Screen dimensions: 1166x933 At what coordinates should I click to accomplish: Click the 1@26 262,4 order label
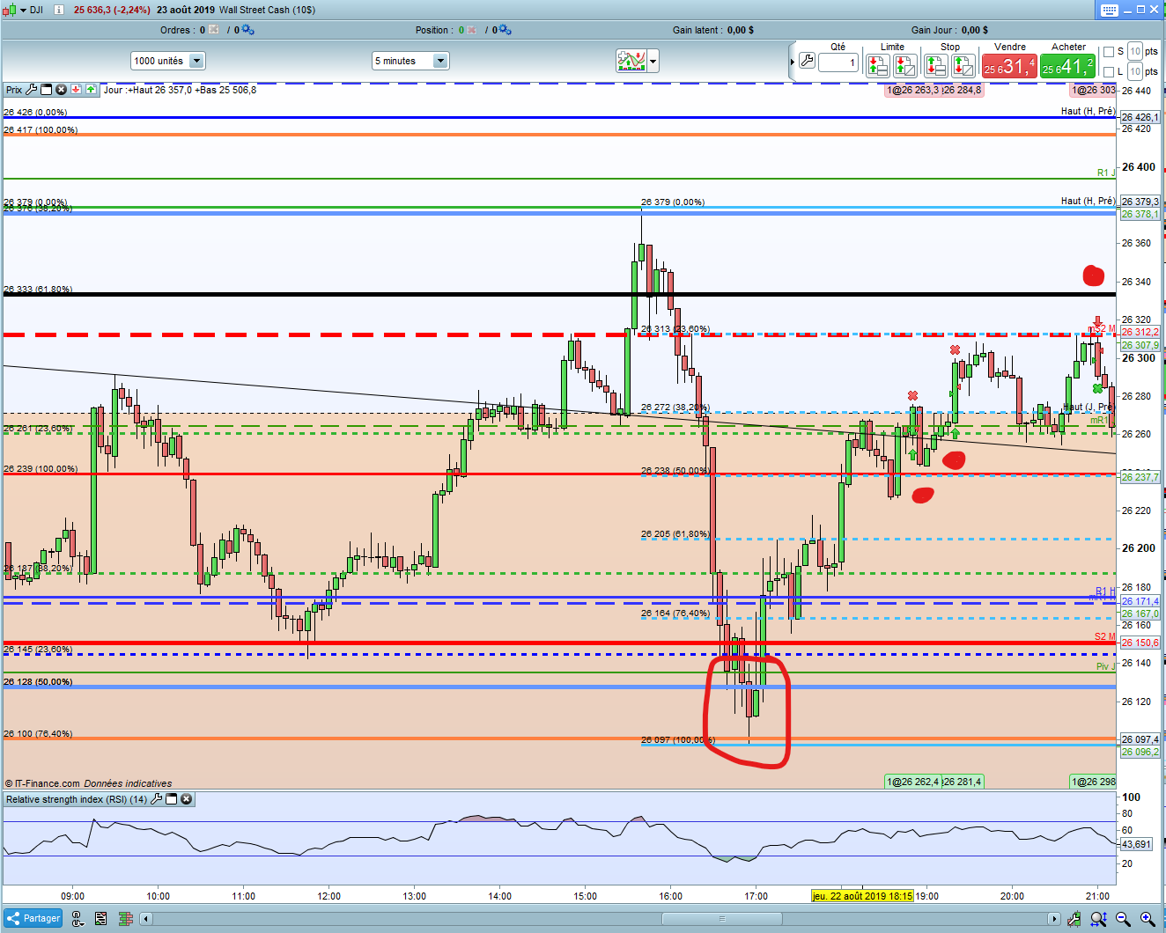click(x=911, y=782)
